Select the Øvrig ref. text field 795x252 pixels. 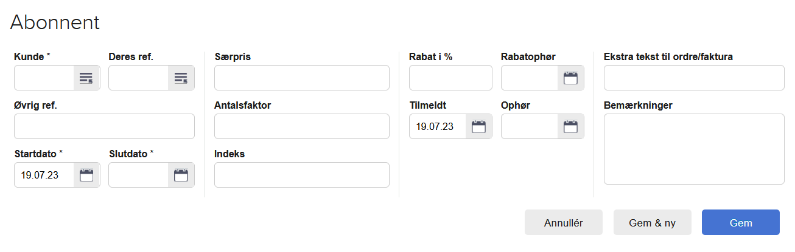pyautogui.click(x=104, y=126)
